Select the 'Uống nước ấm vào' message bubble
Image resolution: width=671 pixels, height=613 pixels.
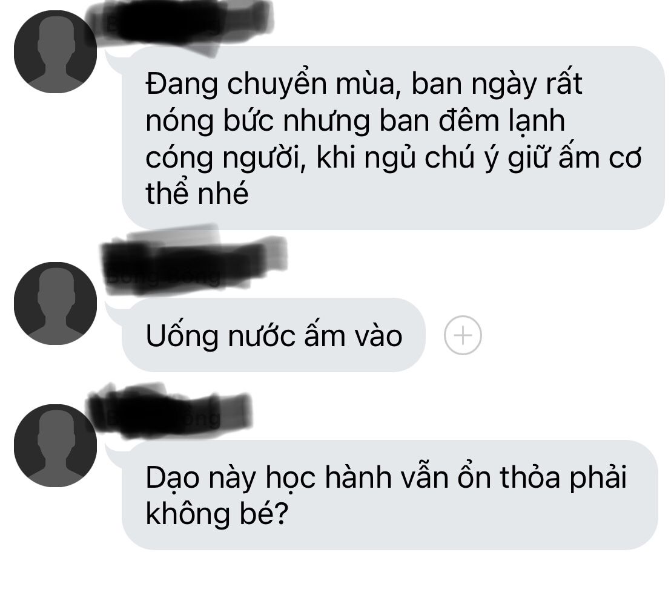click(274, 335)
